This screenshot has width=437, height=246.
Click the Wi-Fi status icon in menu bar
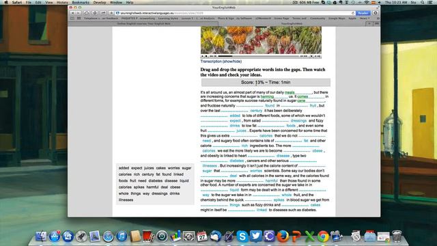(x=367, y=2)
